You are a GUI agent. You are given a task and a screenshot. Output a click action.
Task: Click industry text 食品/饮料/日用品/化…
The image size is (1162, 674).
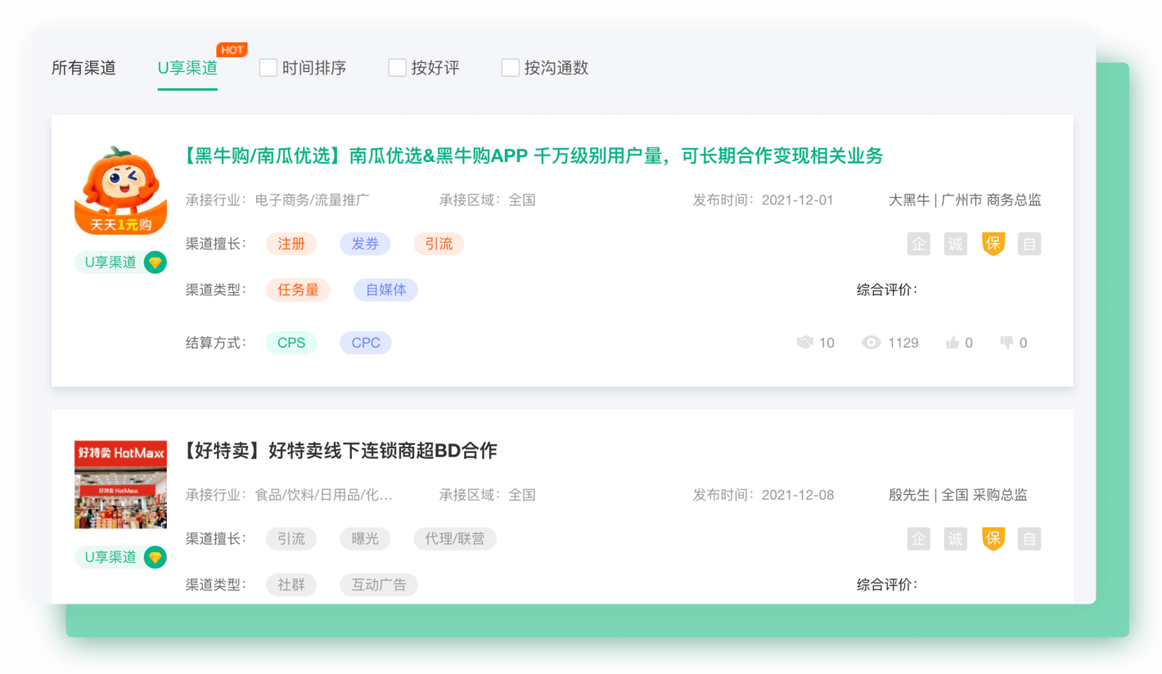click(x=324, y=495)
